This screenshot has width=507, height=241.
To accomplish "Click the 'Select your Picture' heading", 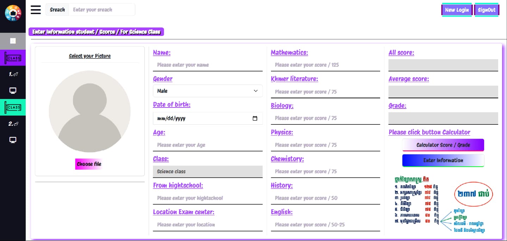I will 90,56.
